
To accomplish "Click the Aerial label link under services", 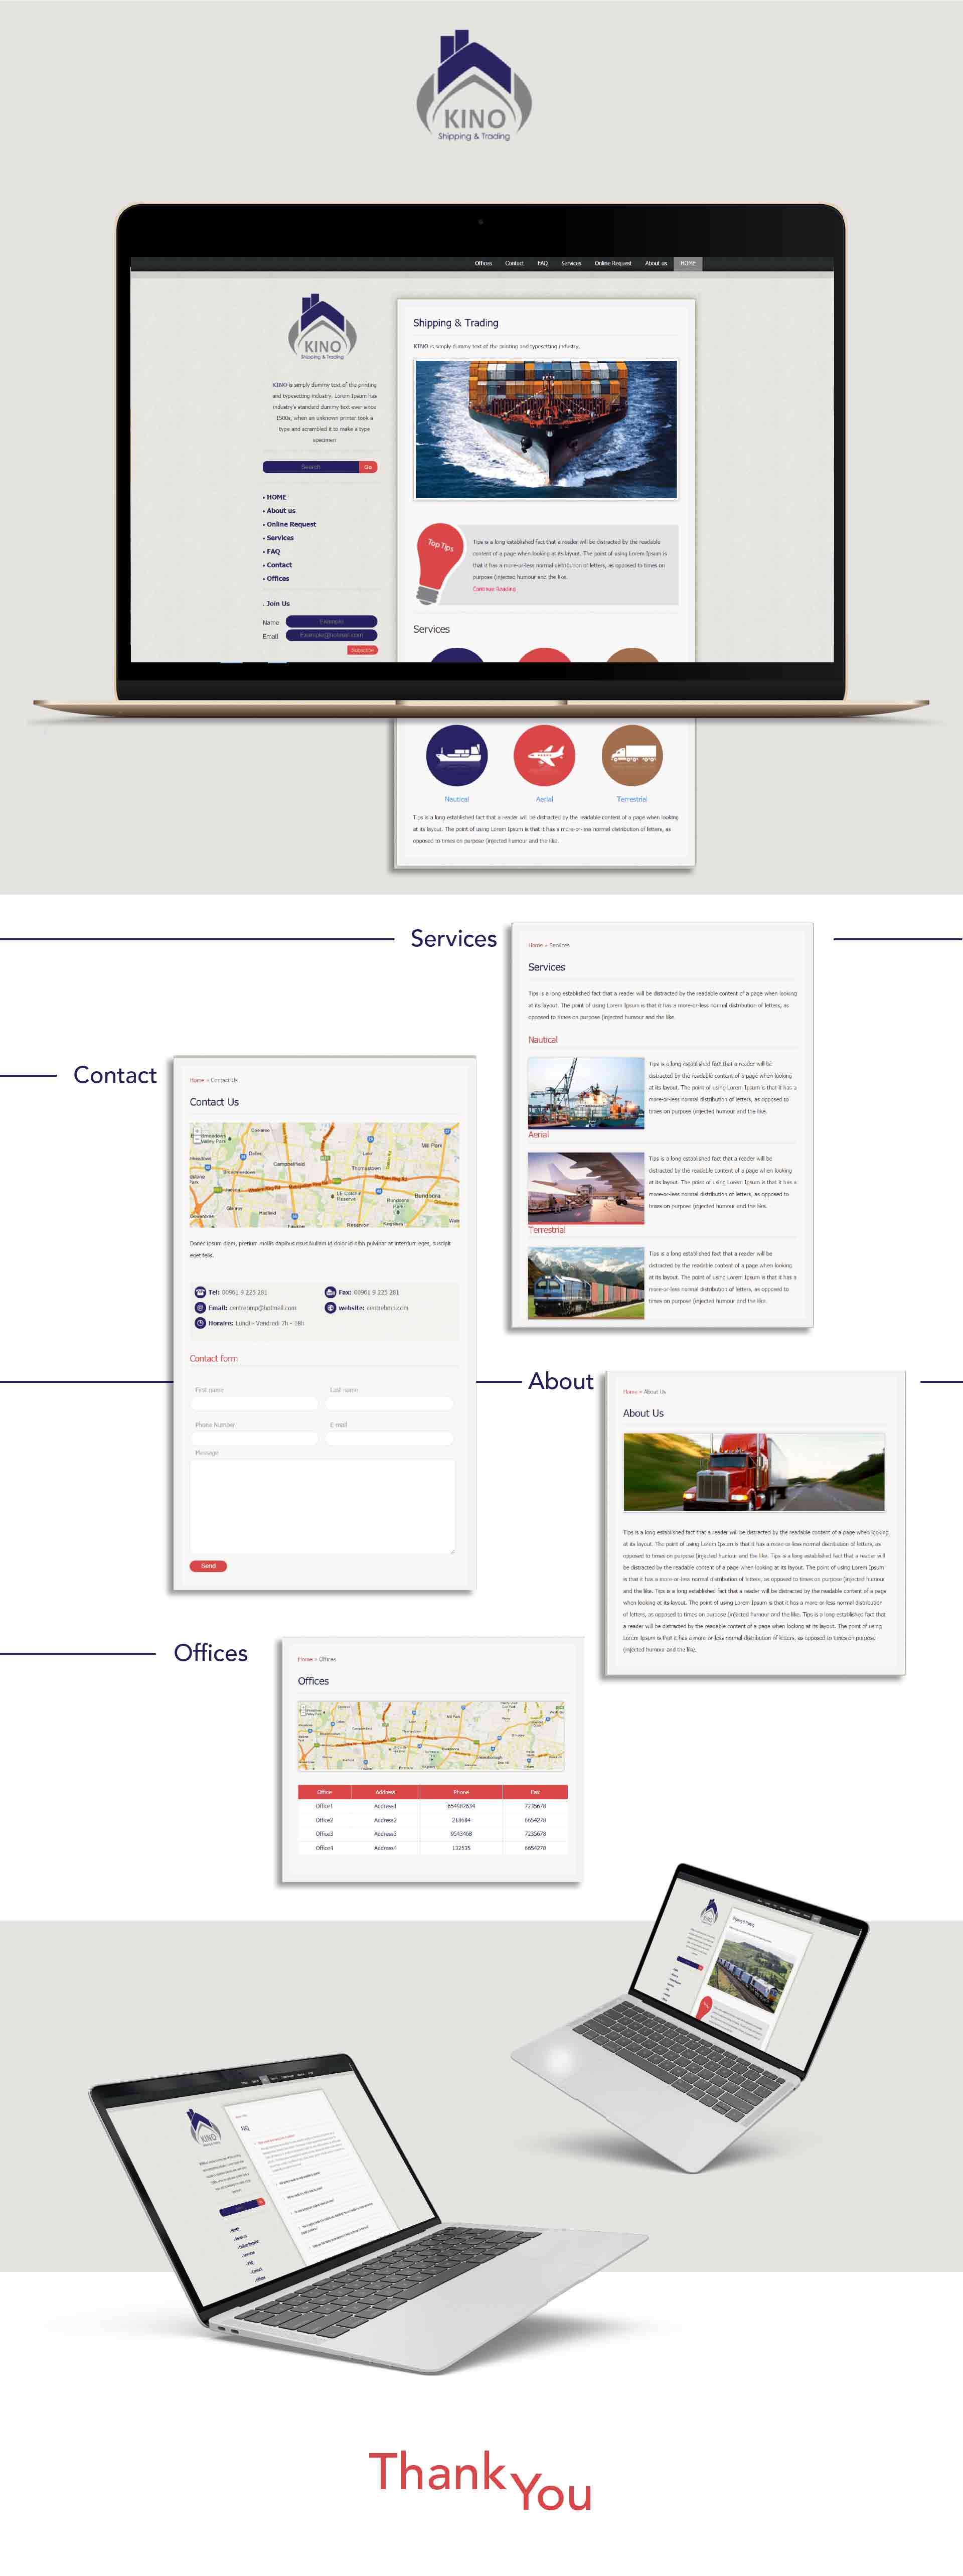I will coord(544,799).
